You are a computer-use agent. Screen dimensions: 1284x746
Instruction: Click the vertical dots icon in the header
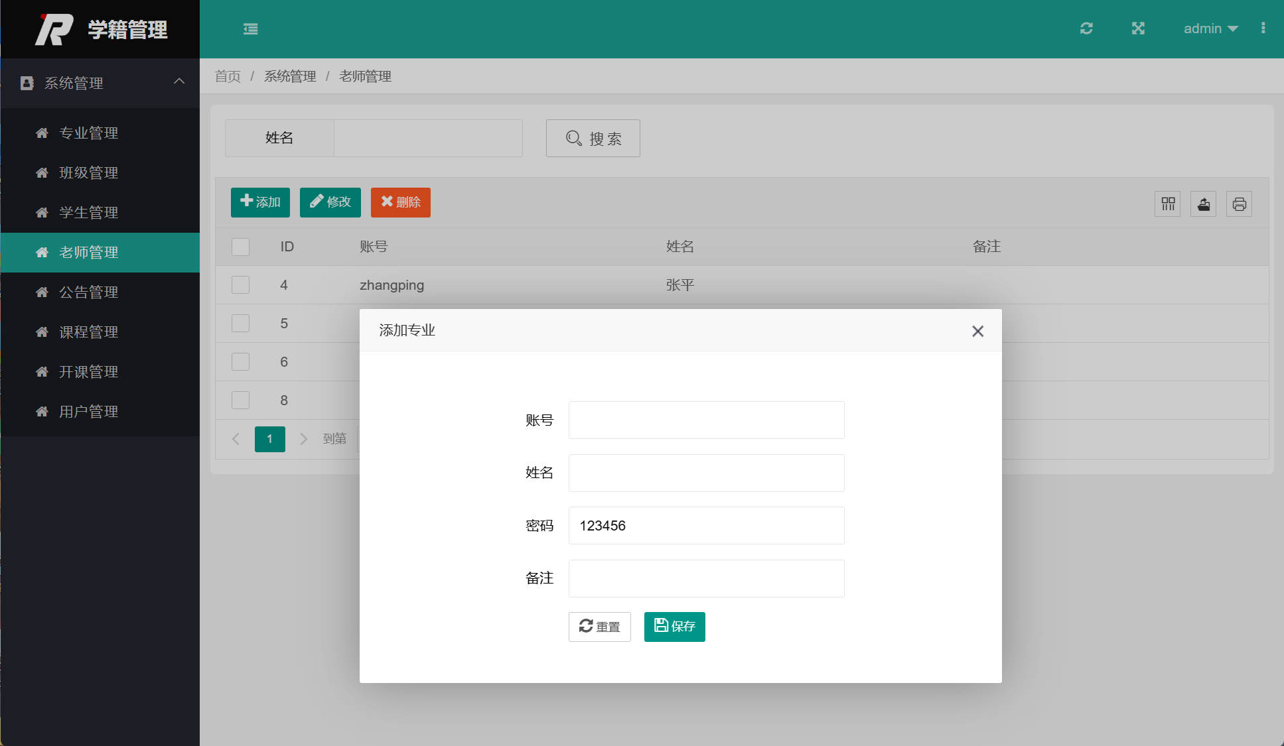click(1263, 28)
